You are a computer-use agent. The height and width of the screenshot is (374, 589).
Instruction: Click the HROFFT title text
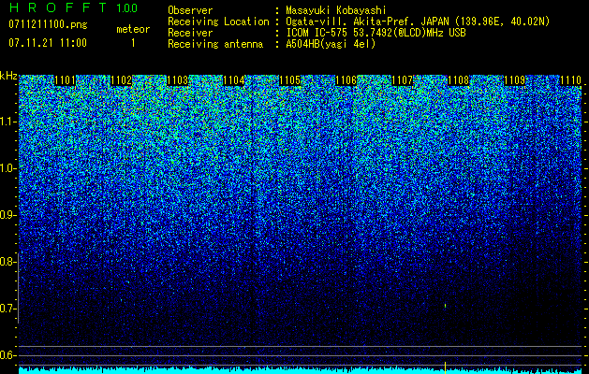click(x=58, y=7)
